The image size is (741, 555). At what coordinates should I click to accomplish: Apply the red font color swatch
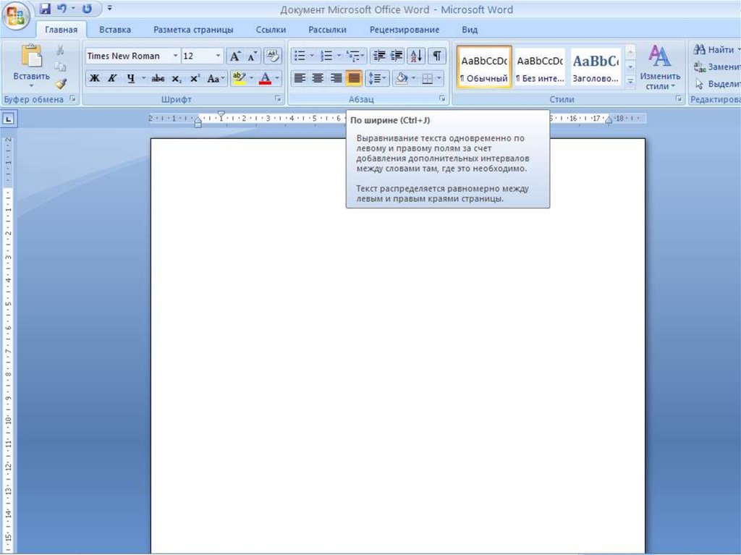(266, 78)
